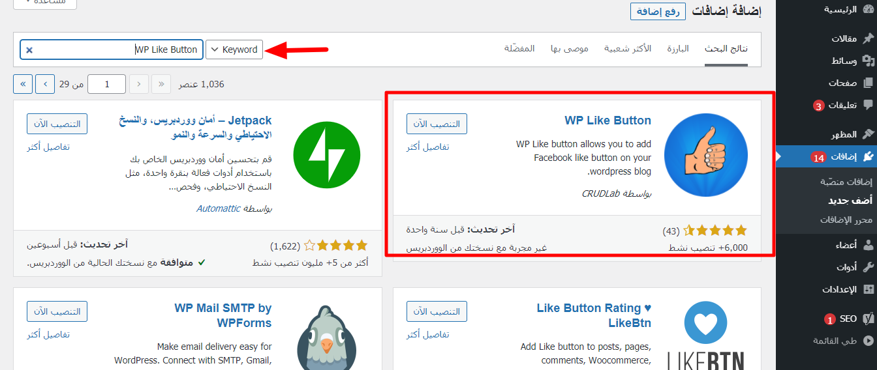This screenshot has height=370, width=877.
Task: Click the current page number field
Action: point(107,84)
